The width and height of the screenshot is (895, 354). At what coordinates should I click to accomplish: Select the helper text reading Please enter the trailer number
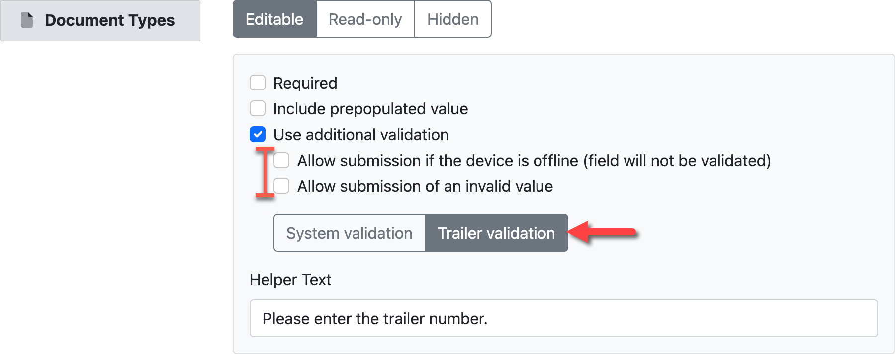[376, 318]
